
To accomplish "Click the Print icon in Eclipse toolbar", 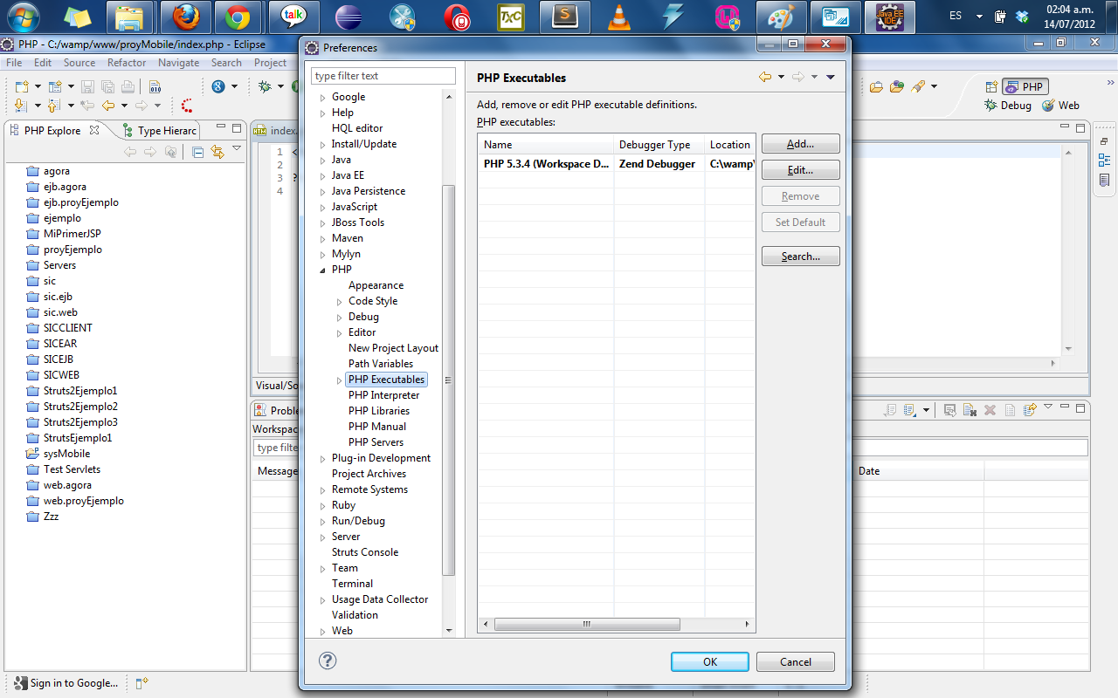I will 128,86.
